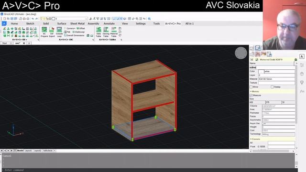Click the first Size value field
306x172 pixels.
257,102
